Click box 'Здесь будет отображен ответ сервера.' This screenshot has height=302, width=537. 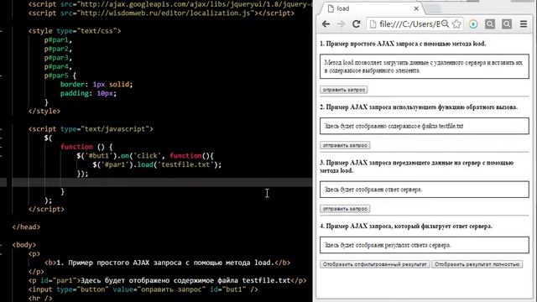coord(425,190)
